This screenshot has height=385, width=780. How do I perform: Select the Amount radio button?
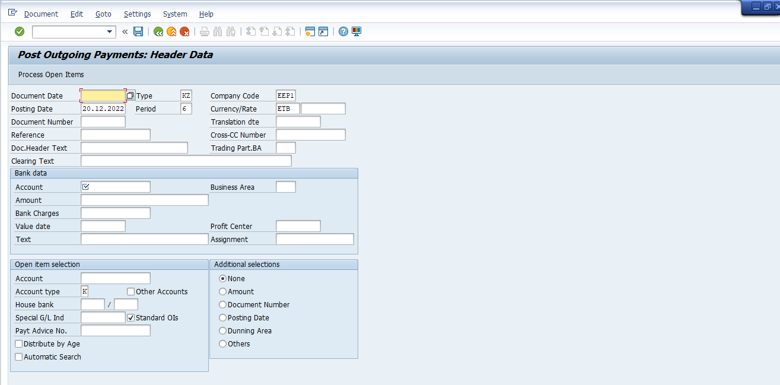pyautogui.click(x=223, y=291)
